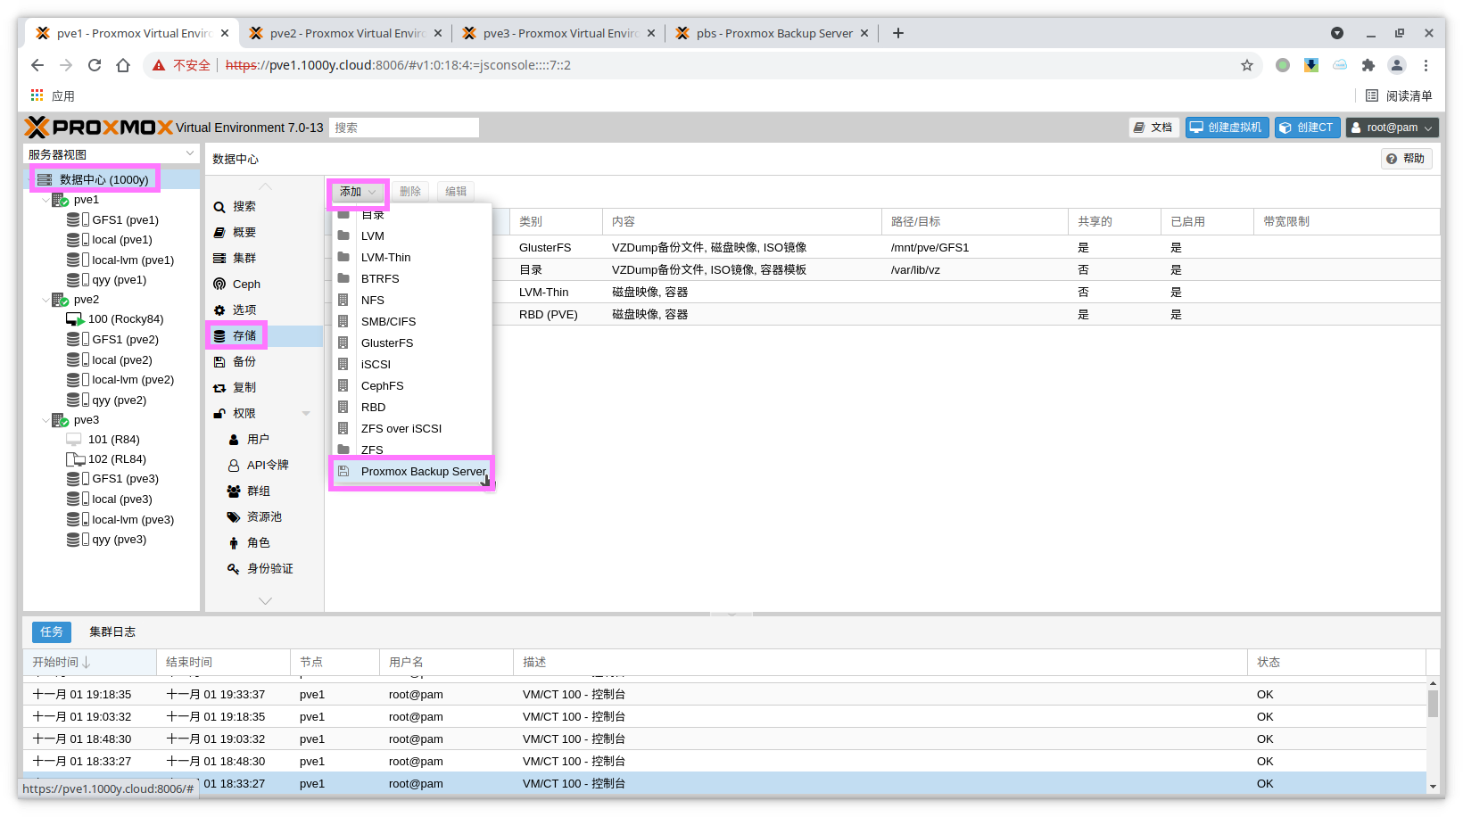Open the Add storage dropdown button
The width and height of the screenshot is (1463, 817).
[358, 192]
